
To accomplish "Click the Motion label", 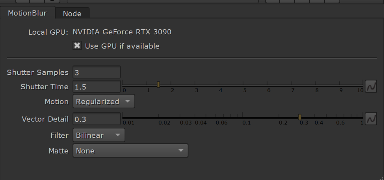I will tap(57, 102).
